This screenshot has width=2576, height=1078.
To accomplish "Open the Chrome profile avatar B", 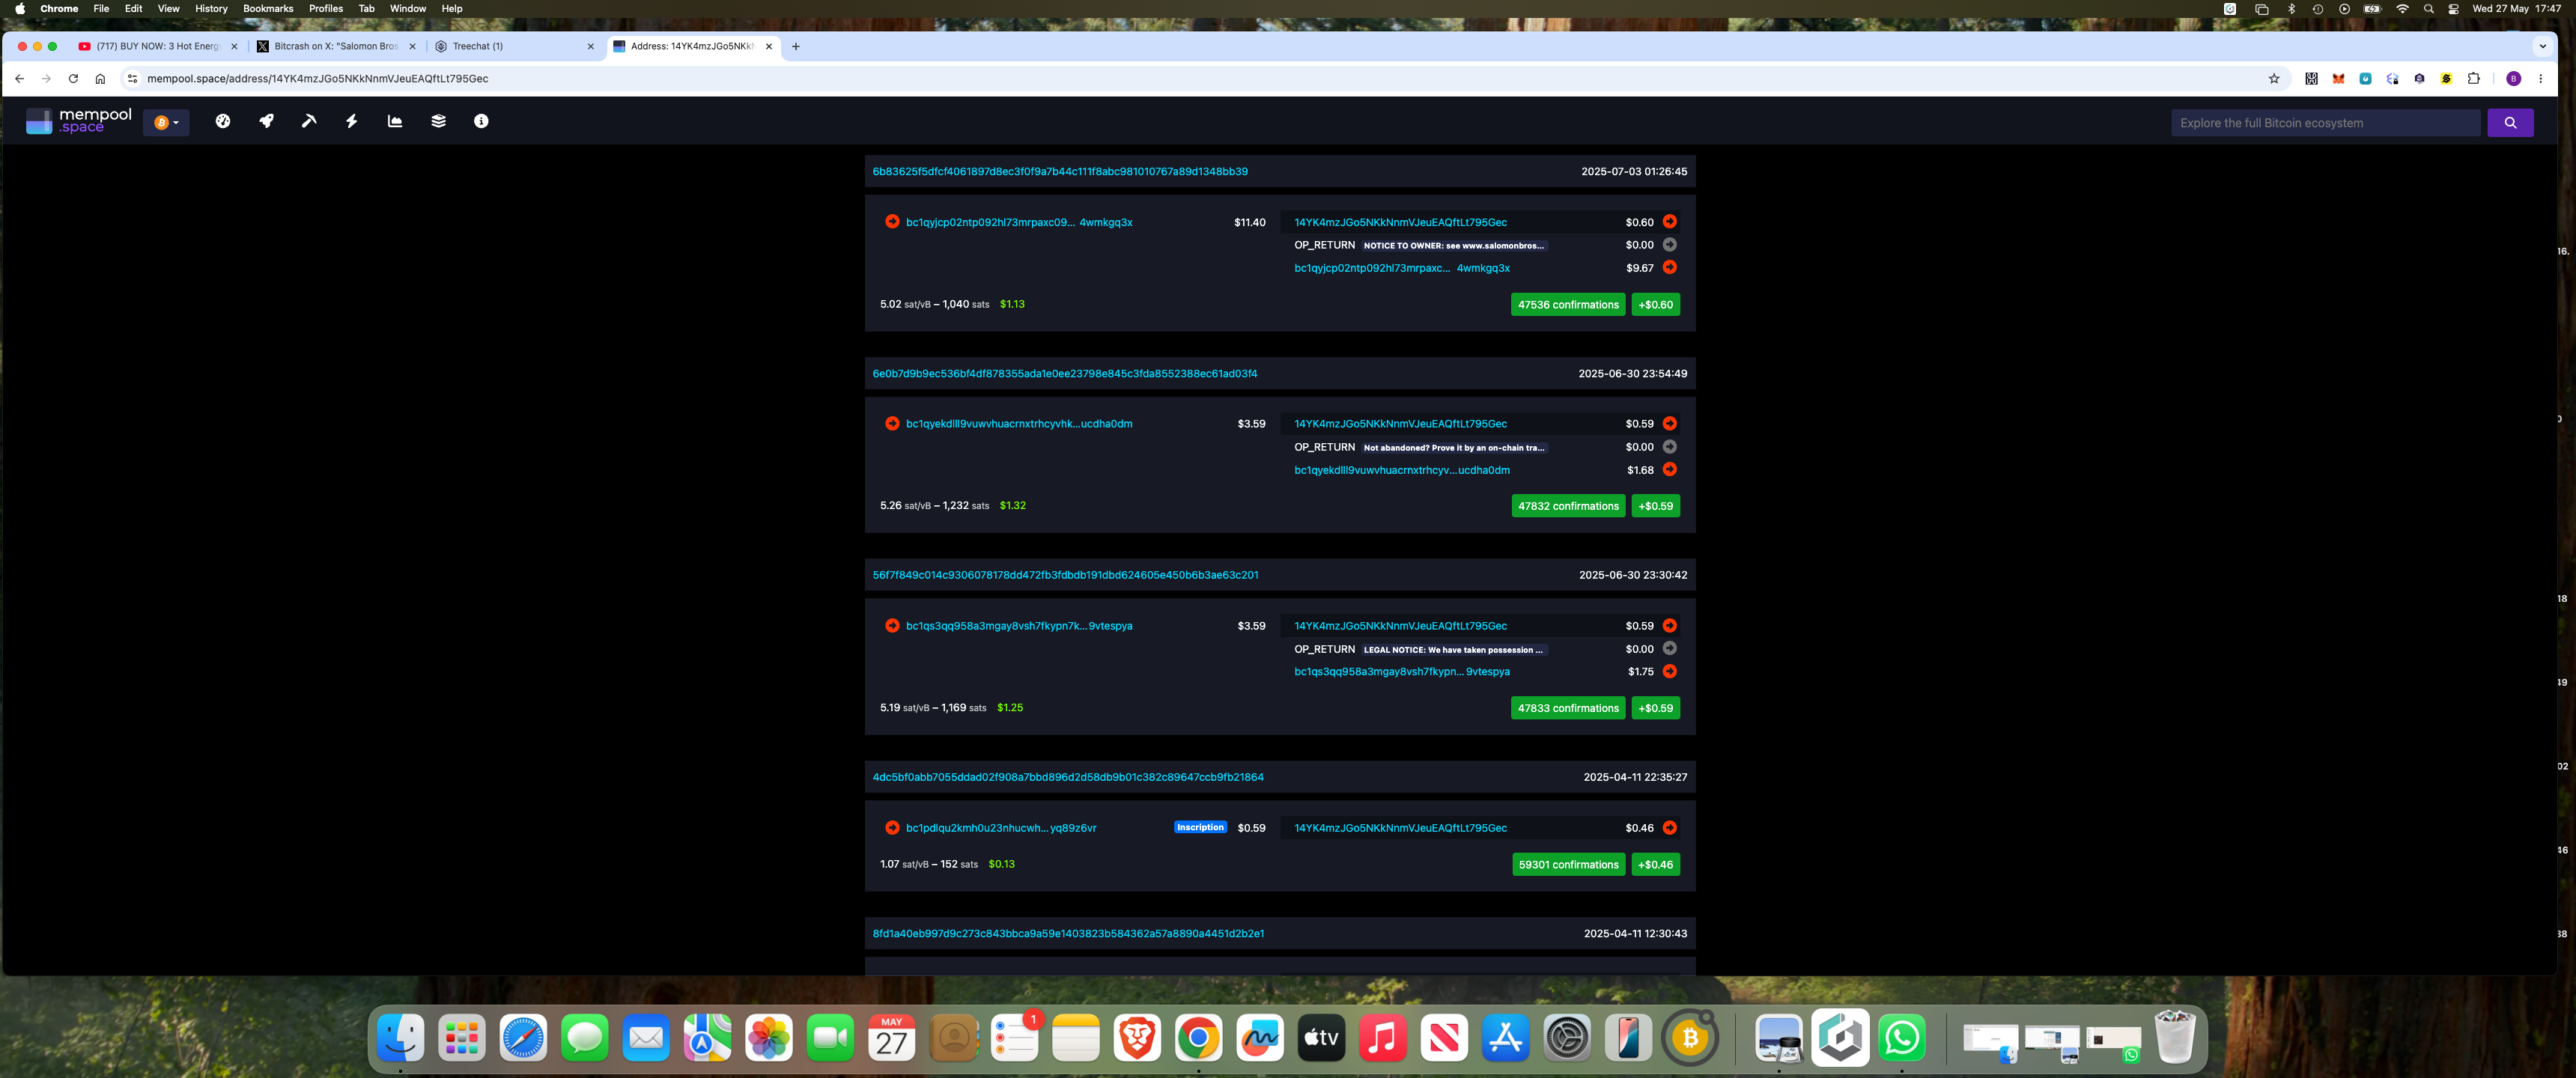I will 2513,78.
